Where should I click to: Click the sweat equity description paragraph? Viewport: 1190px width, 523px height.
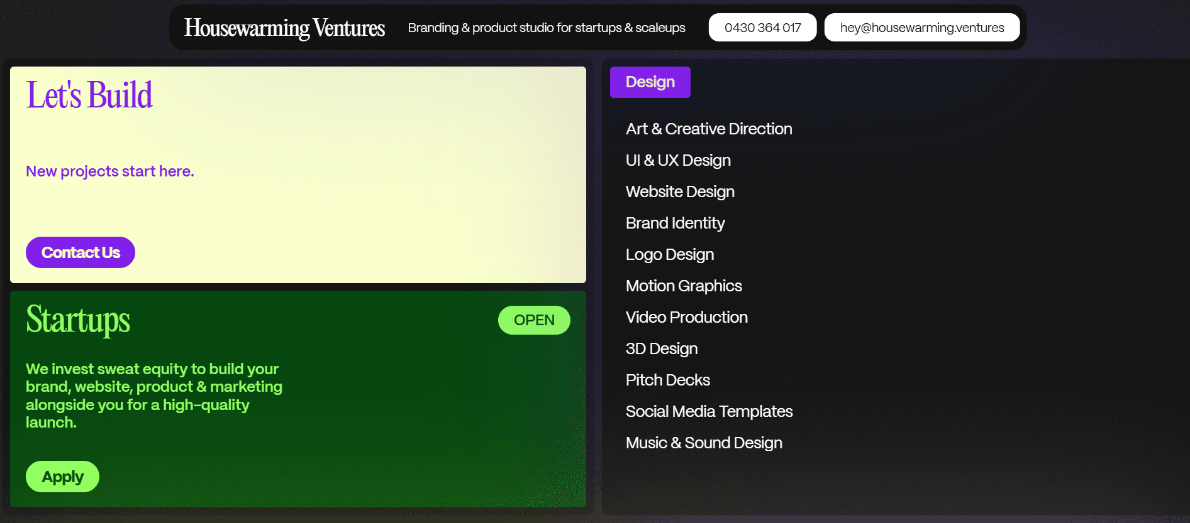(154, 396)
